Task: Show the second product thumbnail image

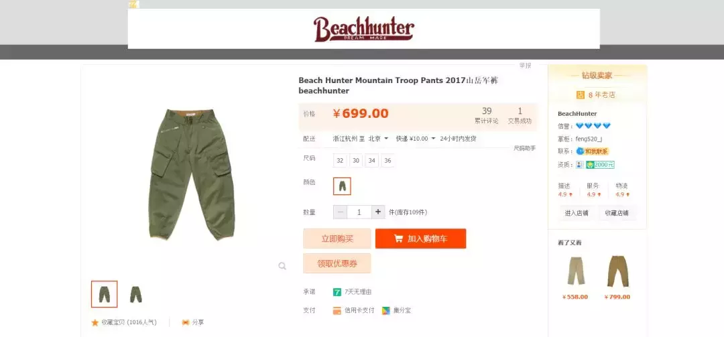Action: coord(135,295)
